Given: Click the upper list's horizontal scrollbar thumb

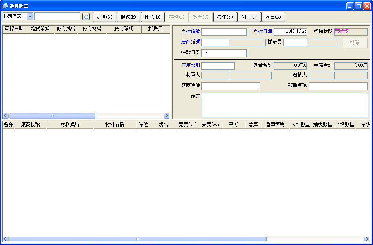Looking at the screenshot, I should coord(52,116).
